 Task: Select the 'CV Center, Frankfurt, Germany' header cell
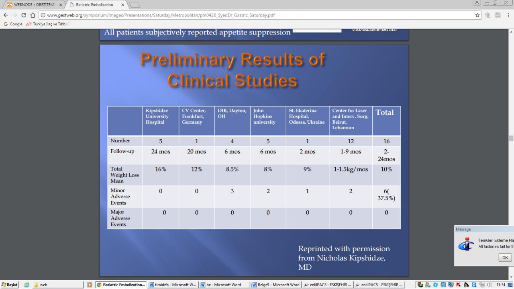(197, 121)
